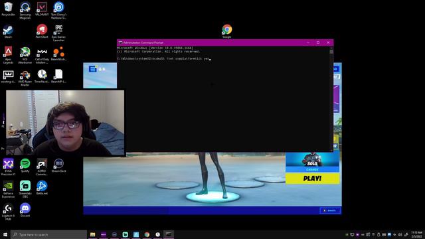Launch Samsung Magician from the desktop
Screen dimensions: 425x239
25,11
